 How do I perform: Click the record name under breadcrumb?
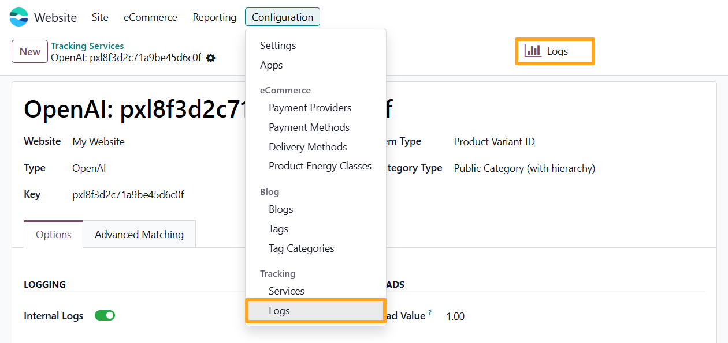(x=126, y=57)
